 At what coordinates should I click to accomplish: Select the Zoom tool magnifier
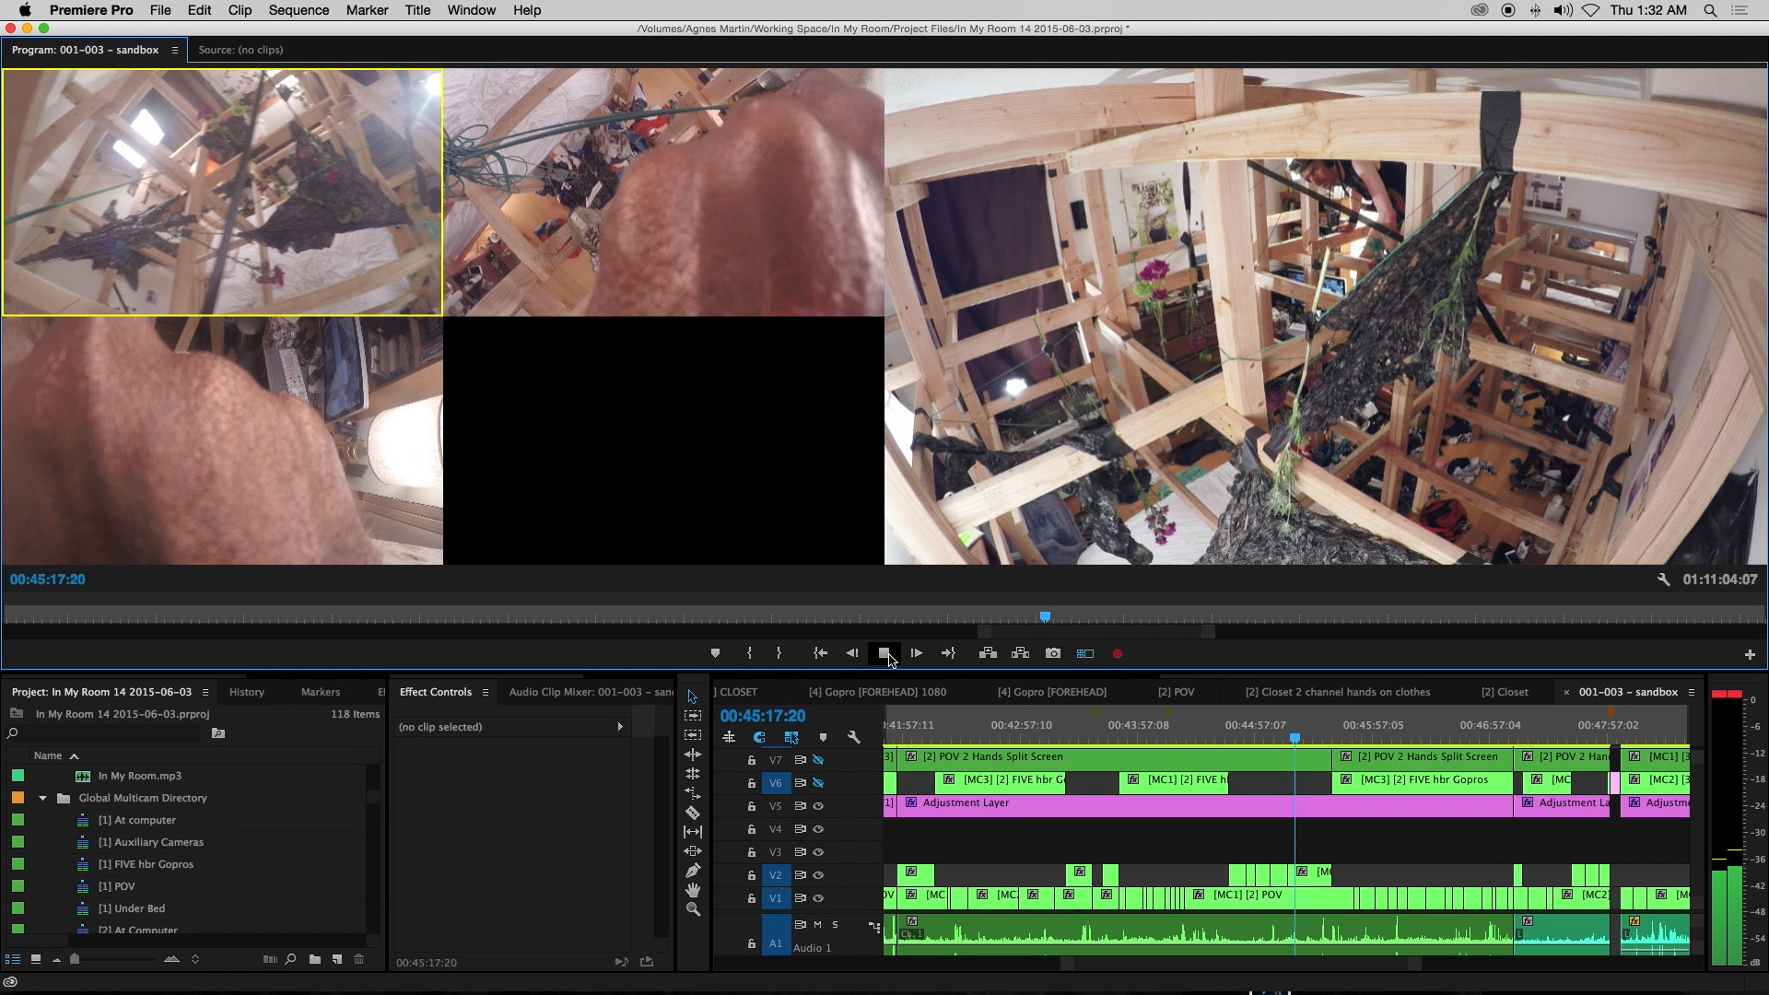click(693, 909)
